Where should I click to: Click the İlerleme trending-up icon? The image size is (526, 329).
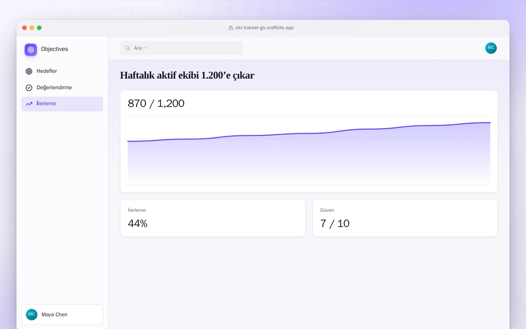pyautogui.click(x=29, y=104)
